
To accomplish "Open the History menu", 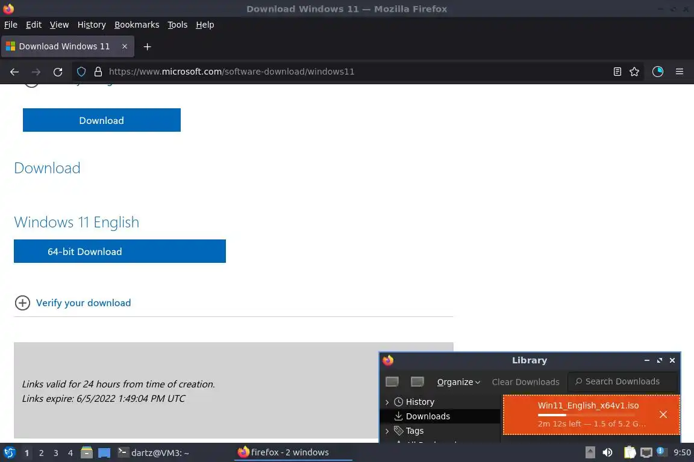I will point(92,25).
